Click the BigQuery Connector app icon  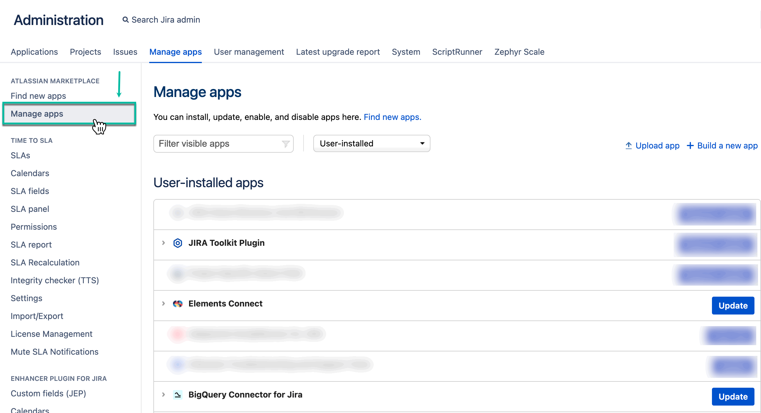[177, 395]
